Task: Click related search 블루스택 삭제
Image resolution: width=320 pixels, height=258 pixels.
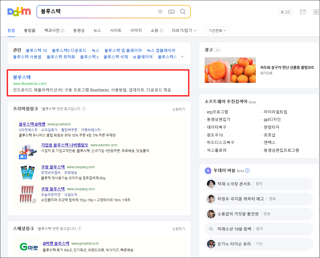Action: pos(116,57)
